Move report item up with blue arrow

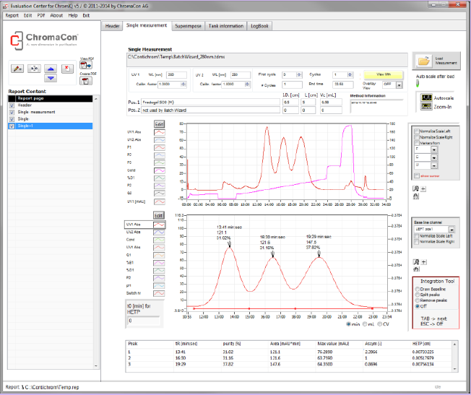(51, 67)
